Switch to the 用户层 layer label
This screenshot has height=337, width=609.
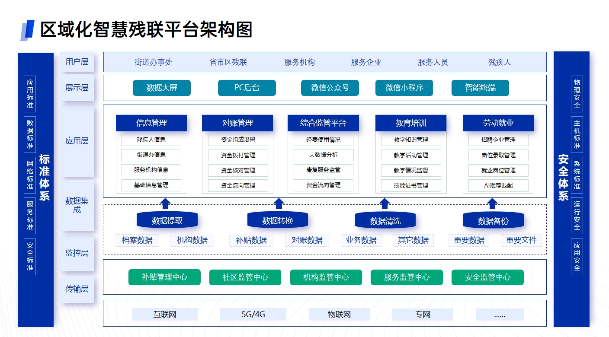[77, 62]
